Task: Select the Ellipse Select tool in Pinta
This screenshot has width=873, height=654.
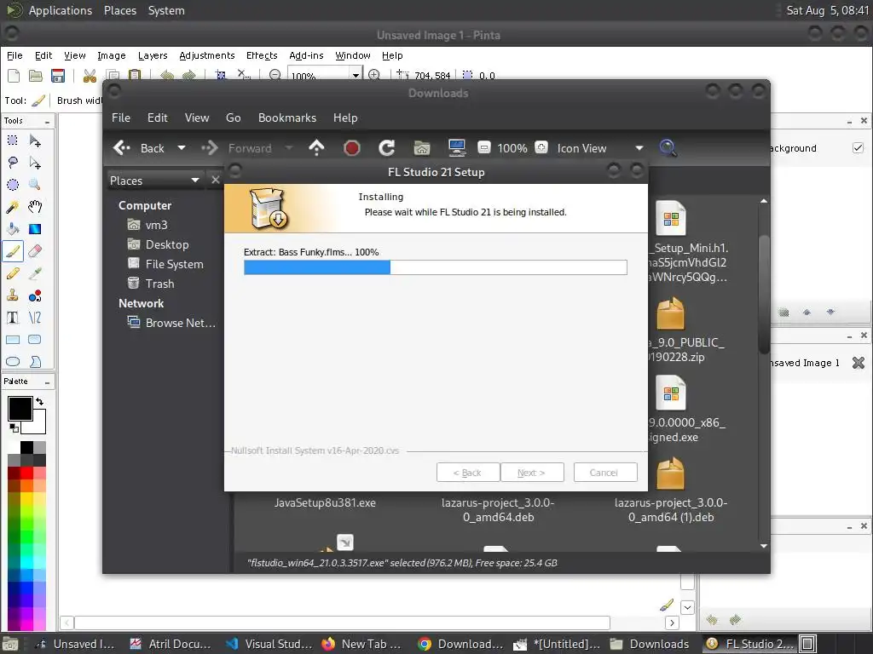Action: tap(12, 185)
